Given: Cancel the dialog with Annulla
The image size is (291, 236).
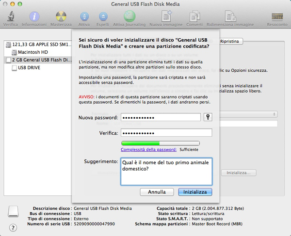Looking at the screenshot, I should click(157, 192).
